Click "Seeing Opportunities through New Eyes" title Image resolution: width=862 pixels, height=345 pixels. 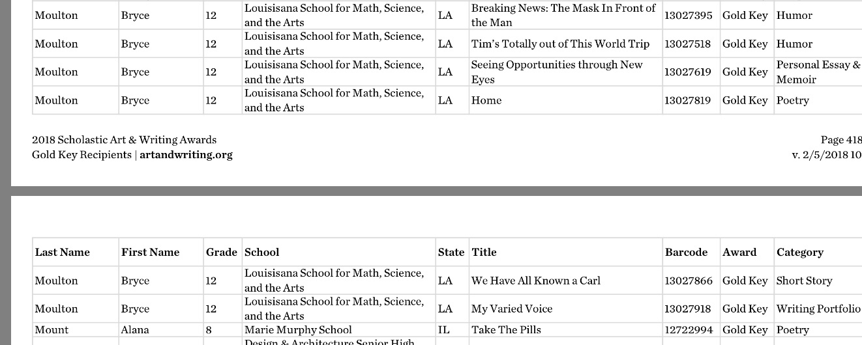(x=556, y=72)
